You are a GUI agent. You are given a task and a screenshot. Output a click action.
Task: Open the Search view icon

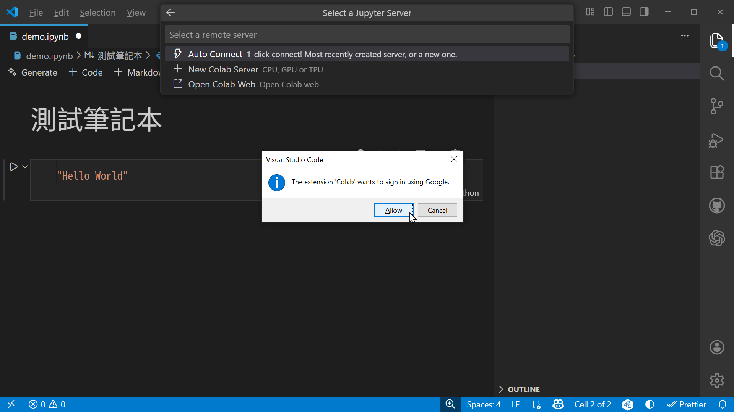(717, 73)
